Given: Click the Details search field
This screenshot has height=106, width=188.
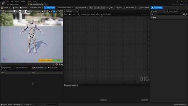Looking at the screenshot, I should tap(167, 14).
